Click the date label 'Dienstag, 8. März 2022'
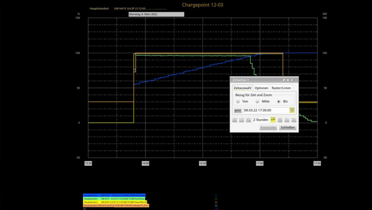Screen dimensions: 372x210 click(156, 14)
